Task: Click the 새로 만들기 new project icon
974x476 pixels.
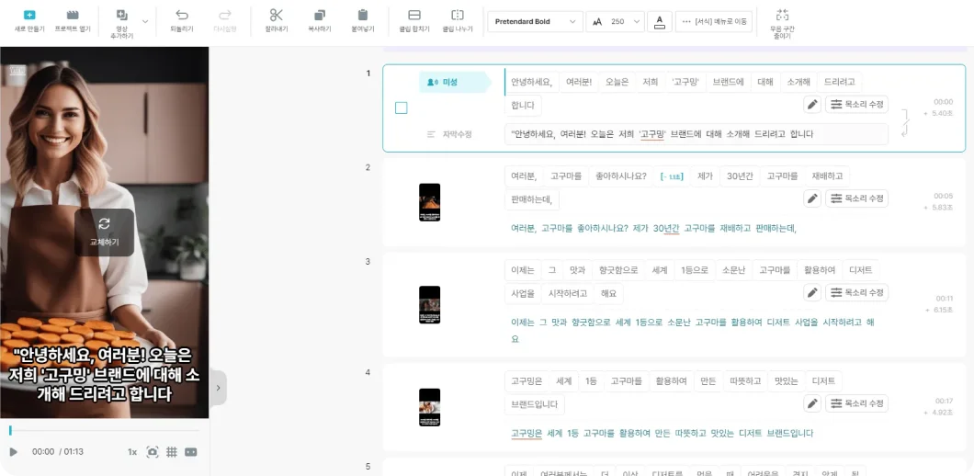Action: 29,15
